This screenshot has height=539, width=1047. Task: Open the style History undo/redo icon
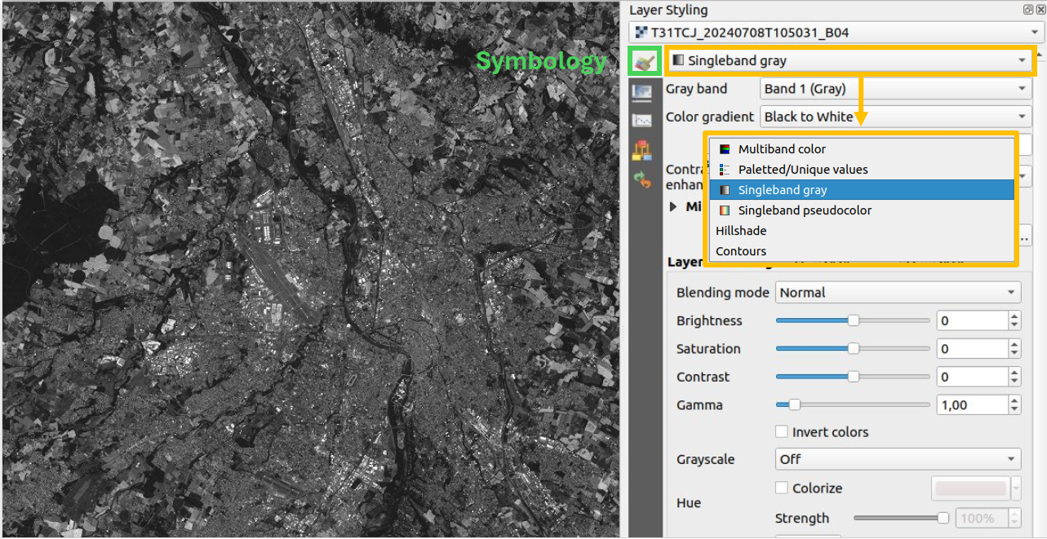[643, 180]
